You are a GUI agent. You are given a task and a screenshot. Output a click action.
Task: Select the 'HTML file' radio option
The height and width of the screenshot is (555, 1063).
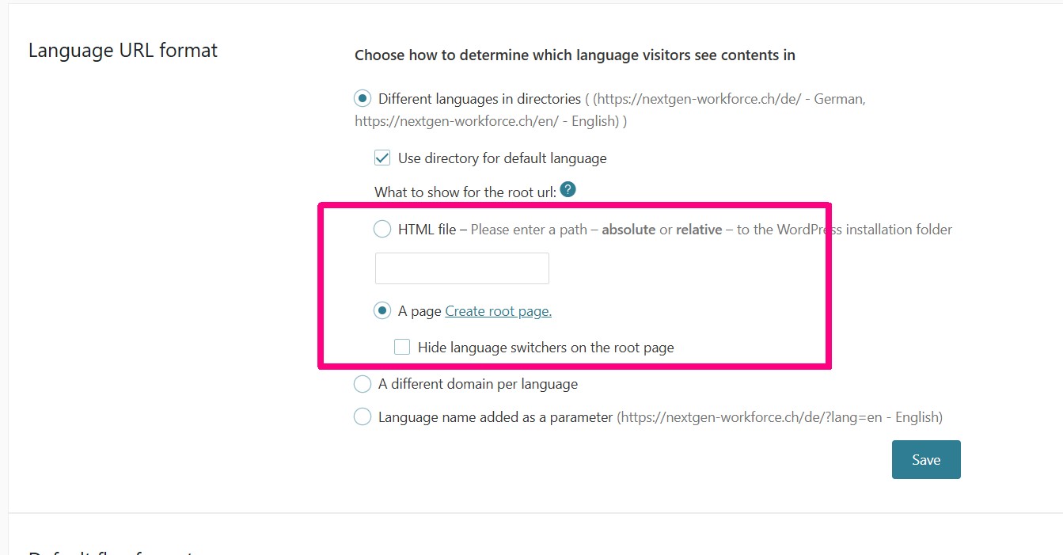coord(382,230)
